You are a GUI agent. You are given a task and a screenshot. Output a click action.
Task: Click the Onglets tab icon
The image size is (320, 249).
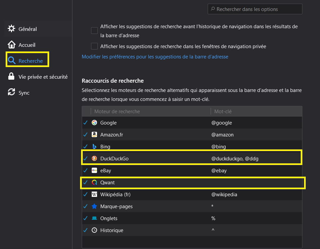tap(94, 218)
